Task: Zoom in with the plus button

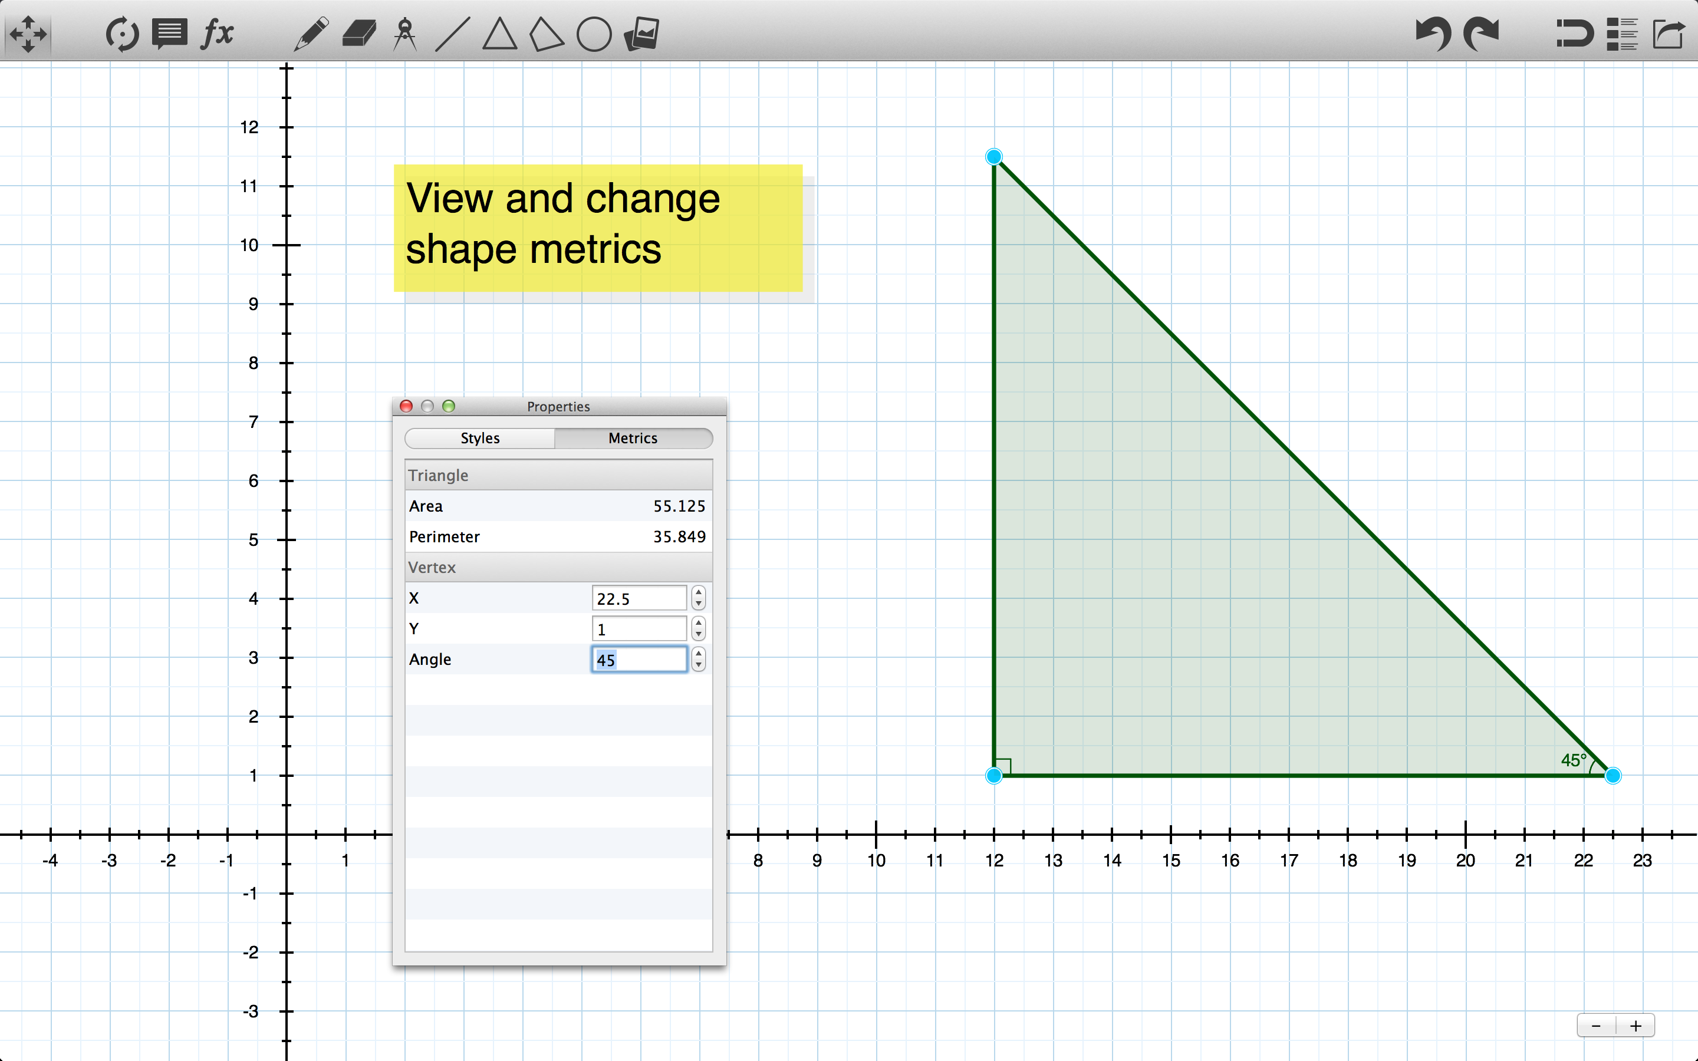Action: 1636,1026
